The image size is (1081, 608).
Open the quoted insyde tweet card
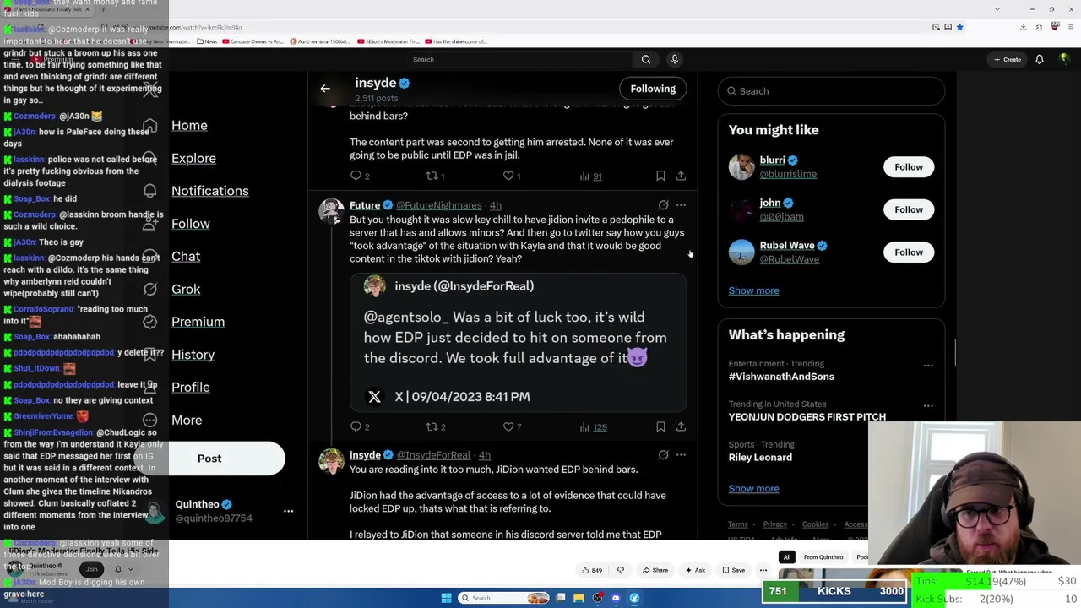pos(519,342)
